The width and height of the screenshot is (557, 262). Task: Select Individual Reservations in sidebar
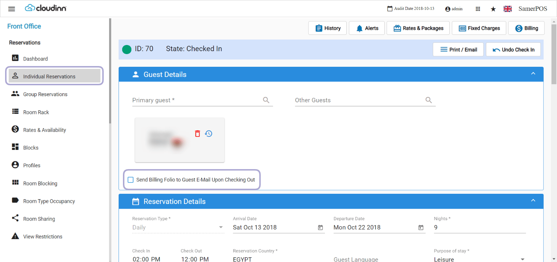(54, 76)
